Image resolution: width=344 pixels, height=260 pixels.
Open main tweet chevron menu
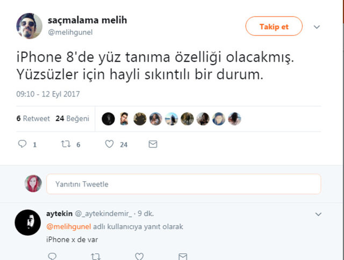click(x=317, y=27)
